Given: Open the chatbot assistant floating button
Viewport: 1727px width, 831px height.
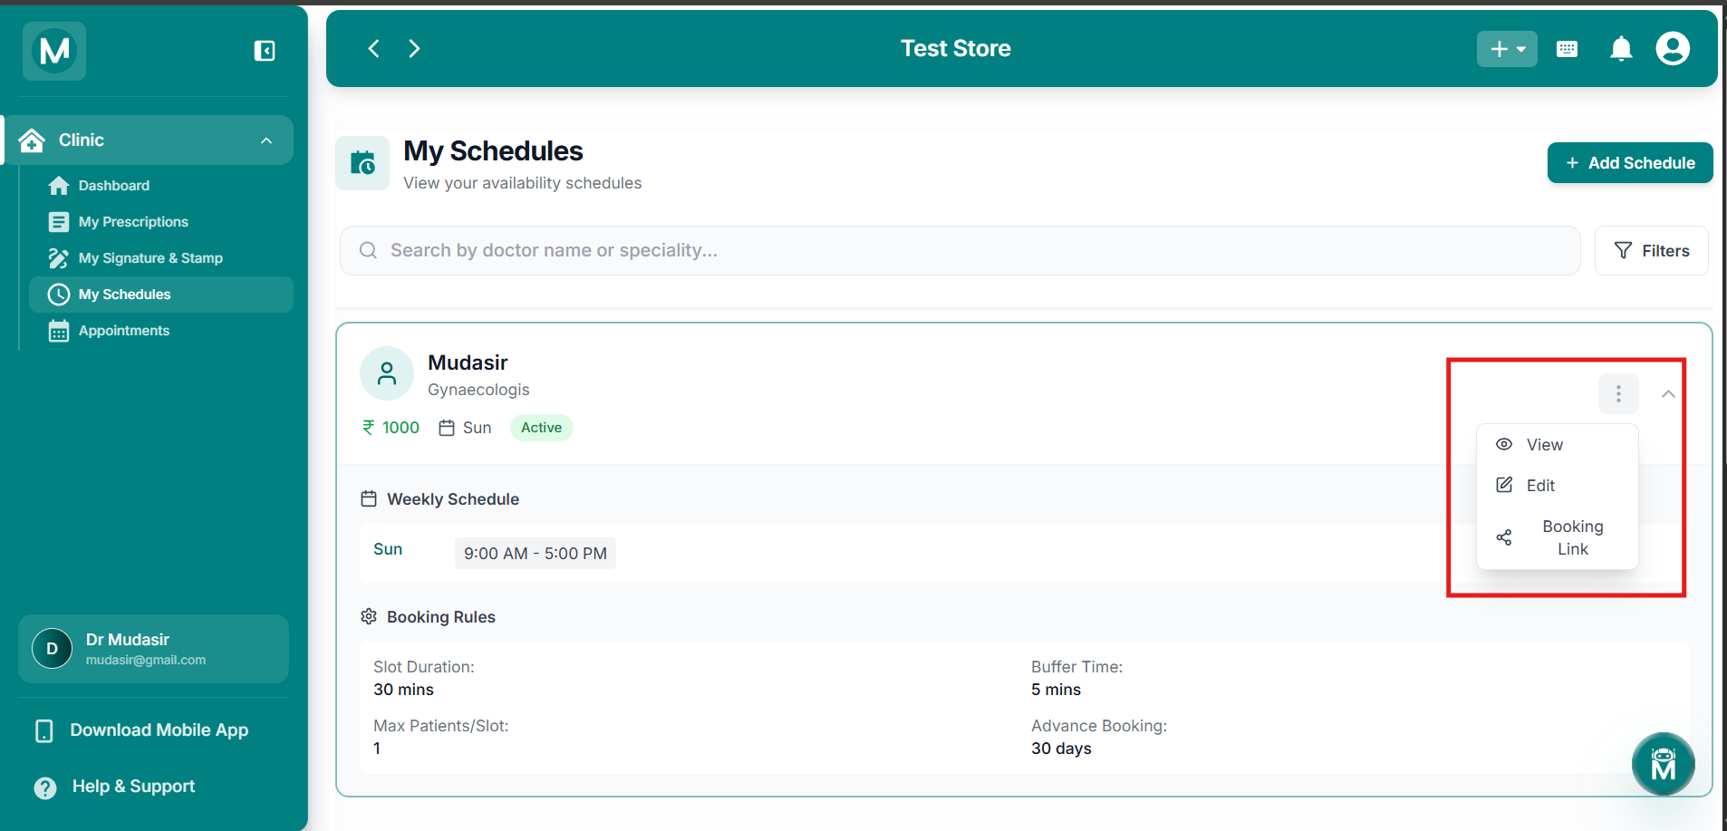Looking at the screenshot, I should 1664,764.
